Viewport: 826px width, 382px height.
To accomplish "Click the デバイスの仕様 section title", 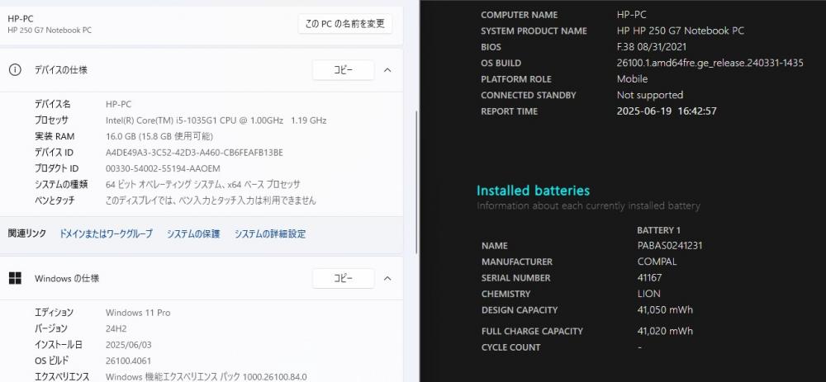I will point(61,70).
